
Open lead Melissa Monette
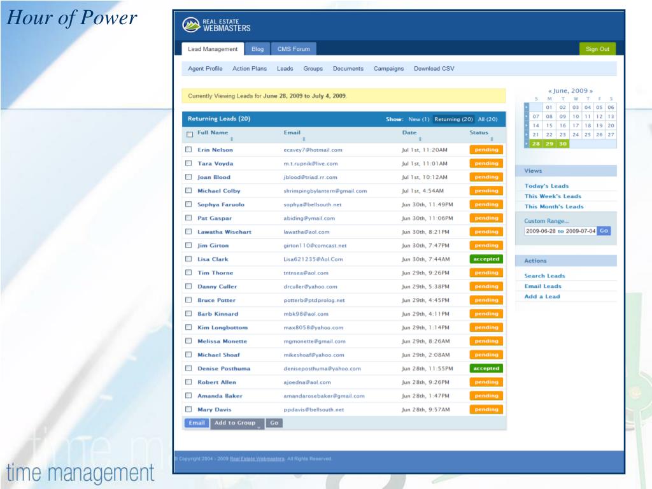(x=222, y=341)
